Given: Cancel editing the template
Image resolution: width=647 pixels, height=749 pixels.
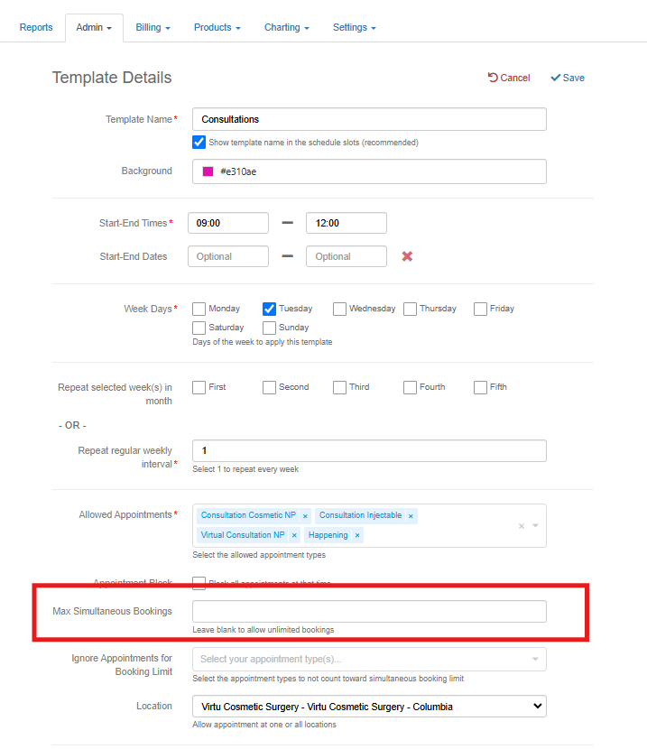Looking at the screenshot, I should (509, 78).
